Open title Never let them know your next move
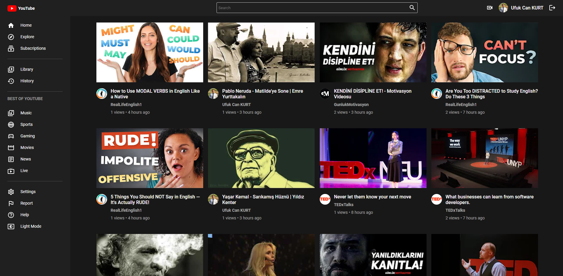The image size is (563, 276). point(373,197)
